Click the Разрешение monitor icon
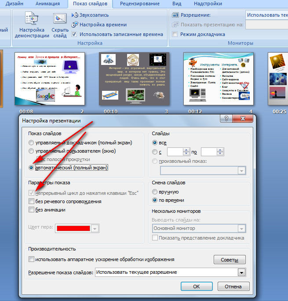Screen dimensions: 288x301 tap(175, 15)
